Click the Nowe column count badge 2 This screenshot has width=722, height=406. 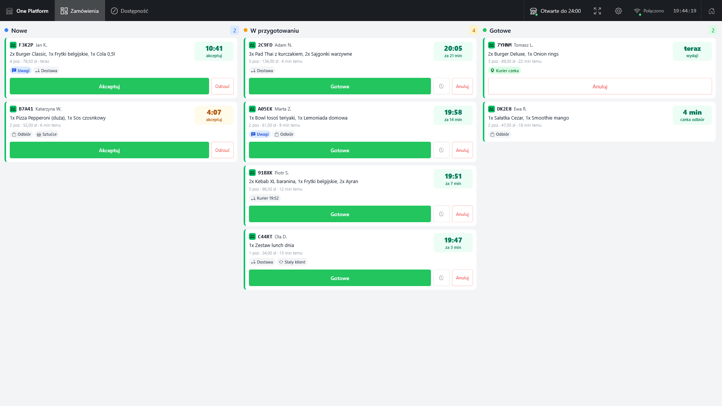235,30
